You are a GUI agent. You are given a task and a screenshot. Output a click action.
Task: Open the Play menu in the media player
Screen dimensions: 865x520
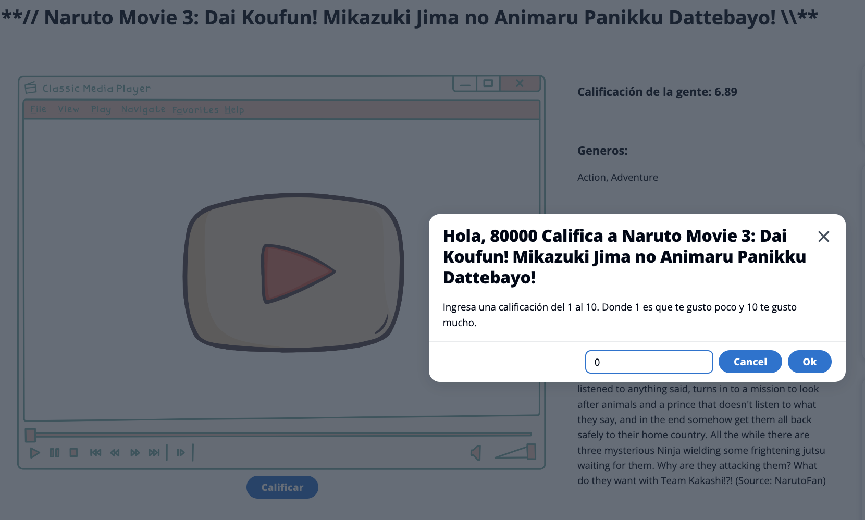(101, 109)
